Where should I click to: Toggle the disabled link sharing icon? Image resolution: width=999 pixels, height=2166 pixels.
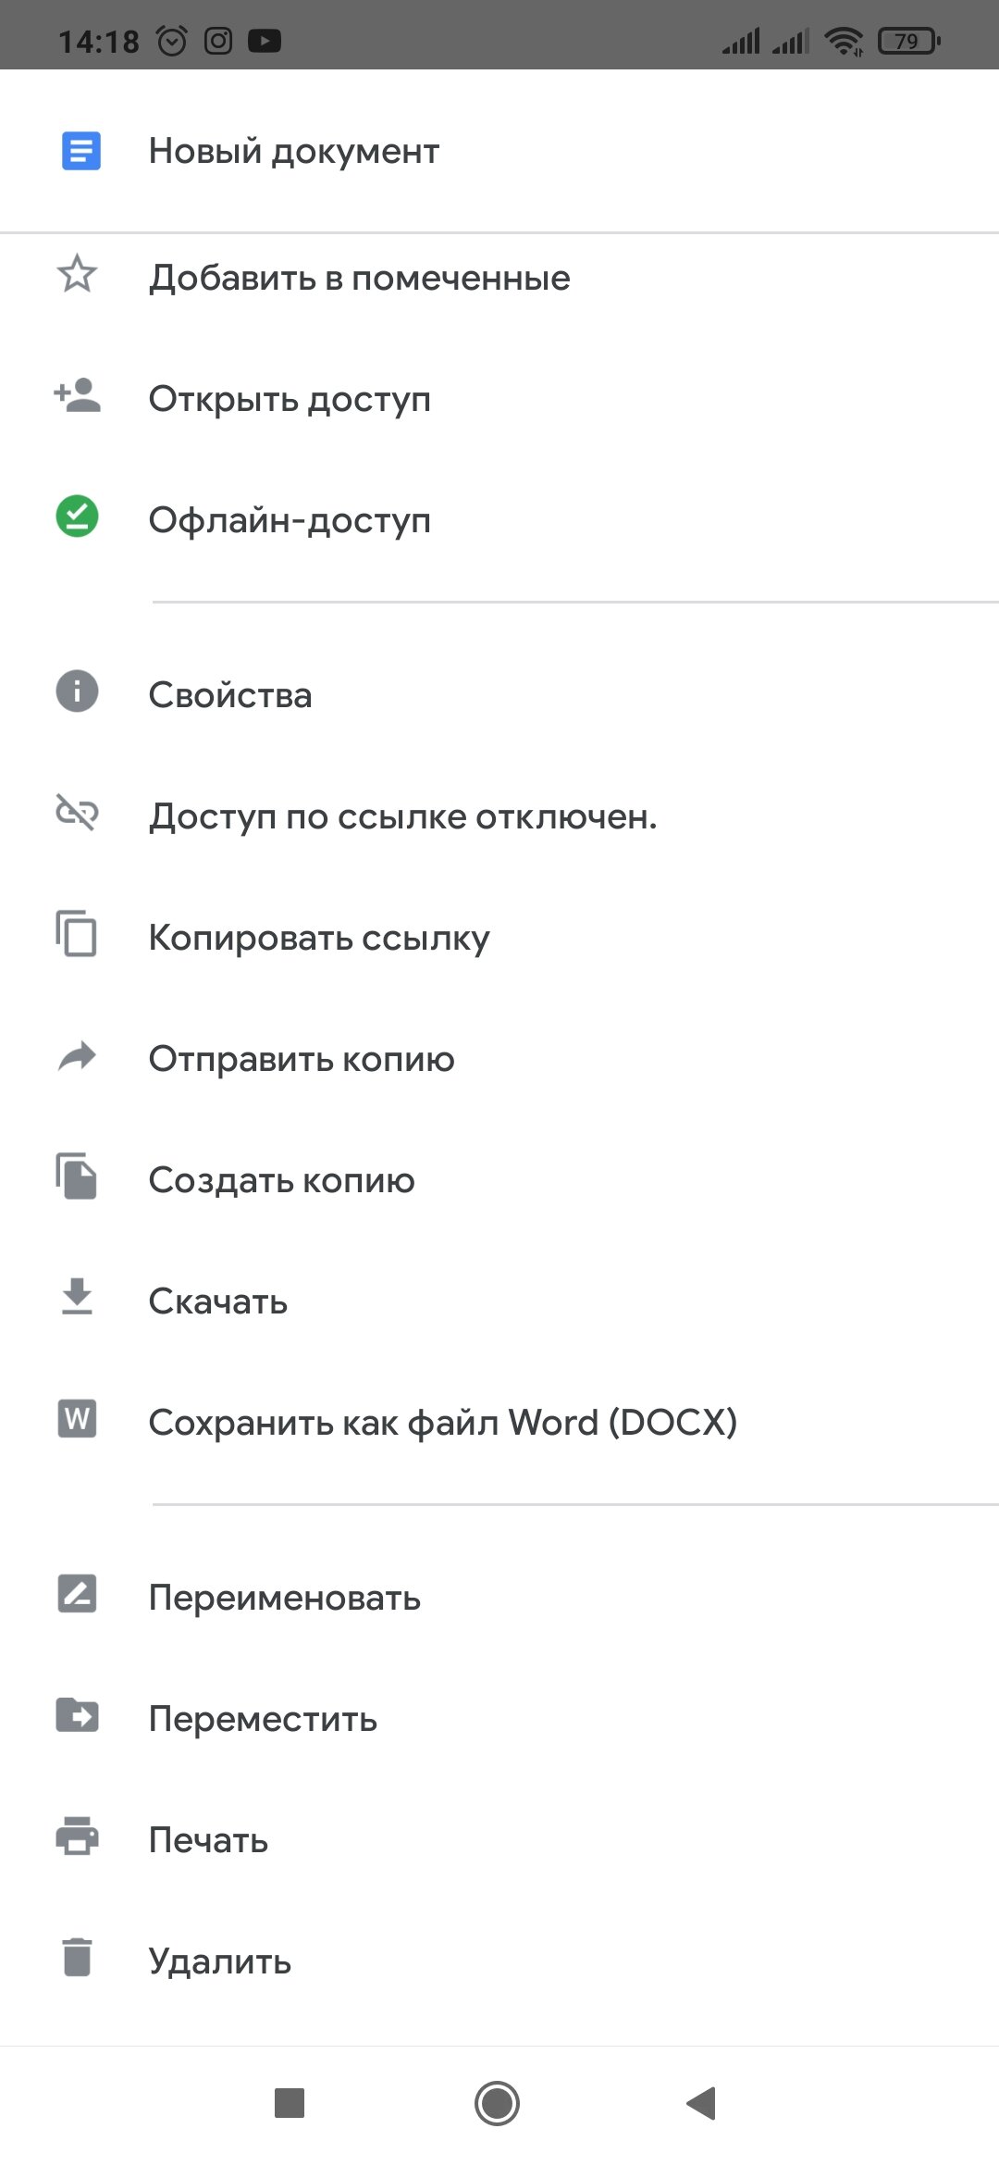tap(77, 813)
